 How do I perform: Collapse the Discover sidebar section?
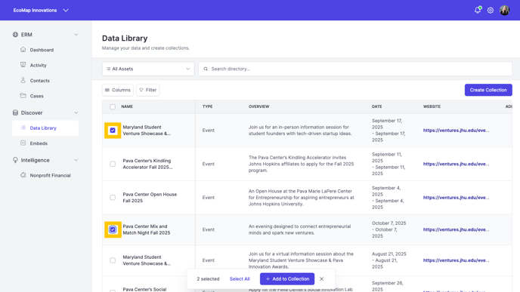click(76, 112)
